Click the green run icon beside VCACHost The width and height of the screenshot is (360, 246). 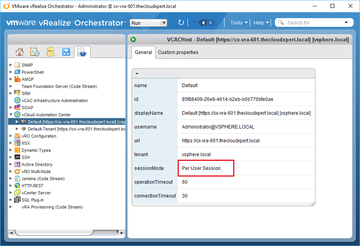tap(134, 39)
